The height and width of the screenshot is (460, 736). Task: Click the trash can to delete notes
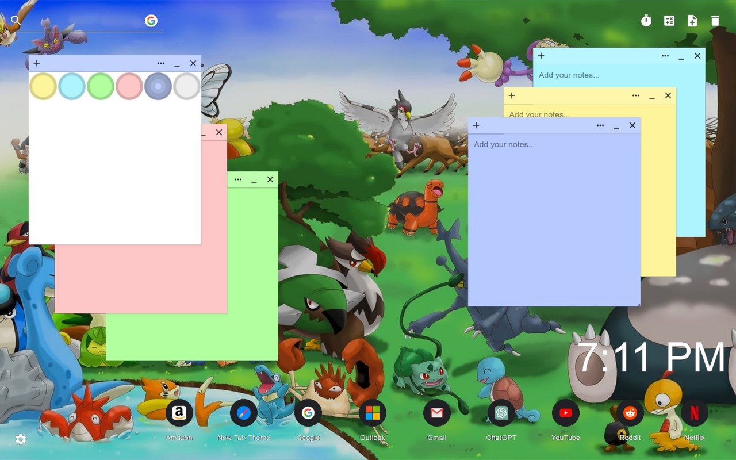[715, 21]
